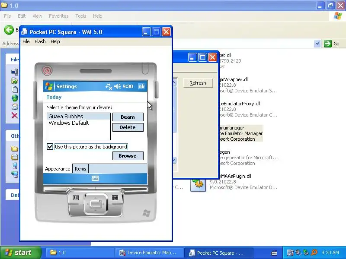The height and width of the screenshot is (259, 346).
Task: Select the Guava Bubbles theme
Action: tap(79, 116)
